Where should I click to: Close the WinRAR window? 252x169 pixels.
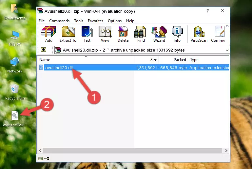pyautogui.click(x=223, y=11)
